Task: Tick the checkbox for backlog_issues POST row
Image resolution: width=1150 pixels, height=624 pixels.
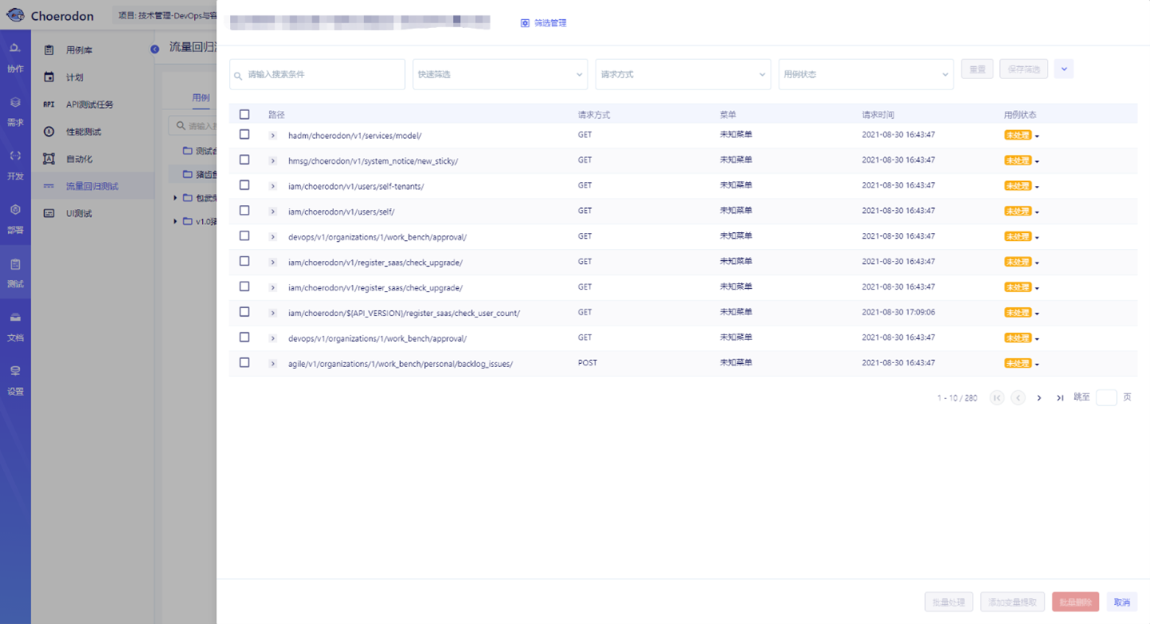Action: pyautogui.click(x=244, y=363)
